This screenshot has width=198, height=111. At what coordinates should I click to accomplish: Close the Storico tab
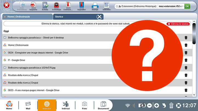99,17
